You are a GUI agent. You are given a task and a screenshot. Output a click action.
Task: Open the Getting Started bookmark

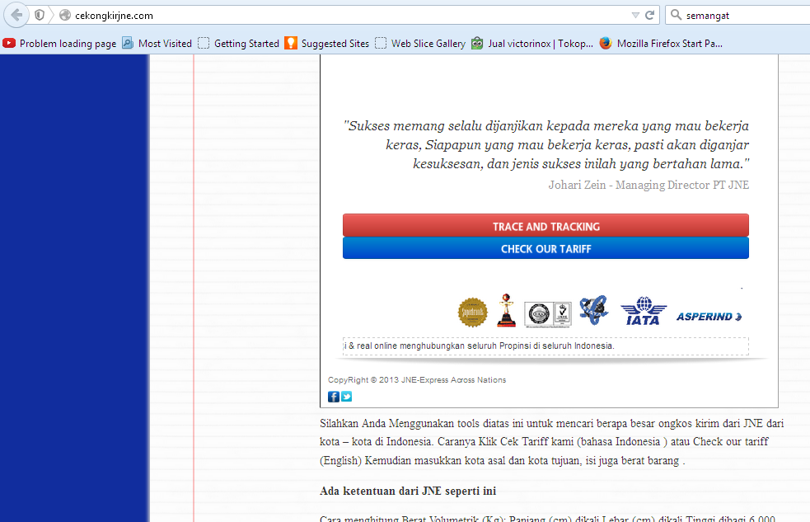239,44
